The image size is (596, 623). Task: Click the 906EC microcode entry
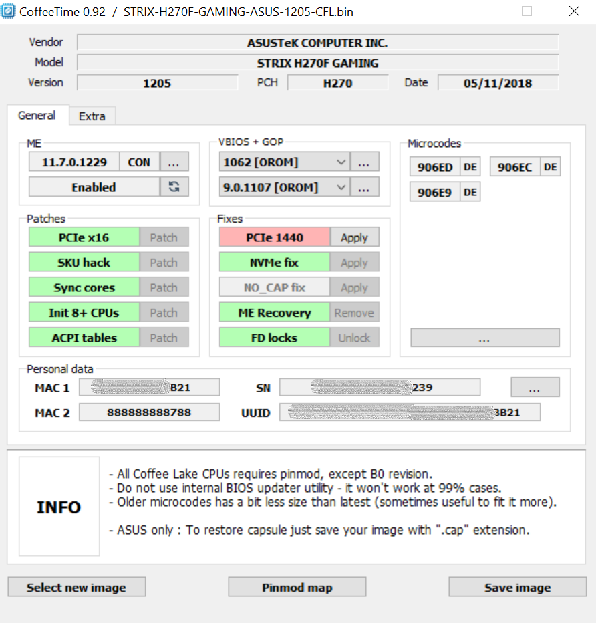coord(515,167)
